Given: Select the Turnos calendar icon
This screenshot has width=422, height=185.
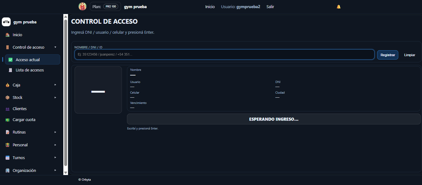Looking at the screenshot, I should coord(7,158).
